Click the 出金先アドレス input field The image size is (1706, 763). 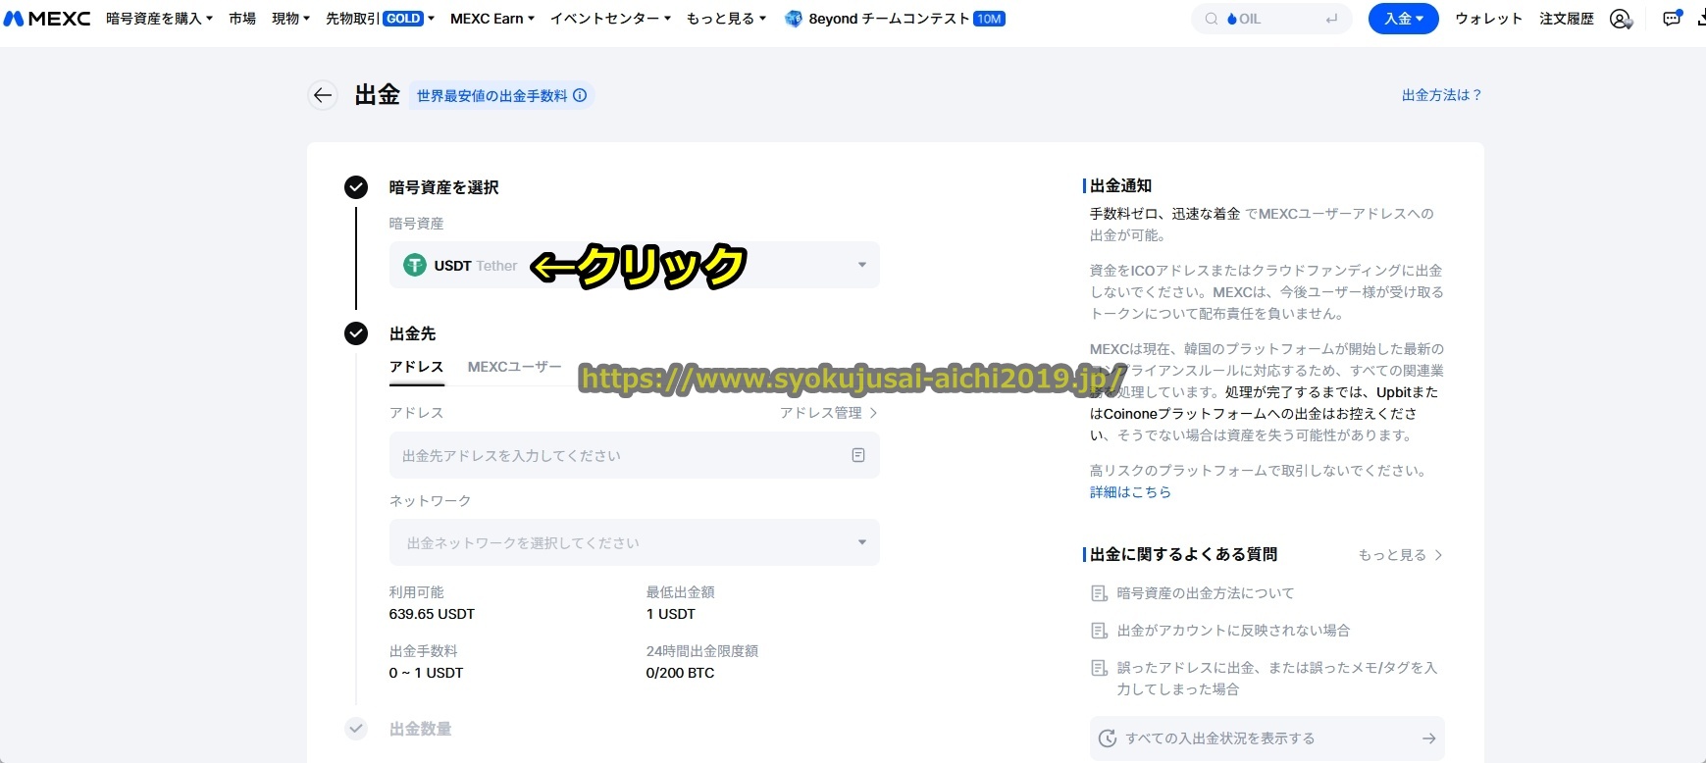[x=635, y=455]
